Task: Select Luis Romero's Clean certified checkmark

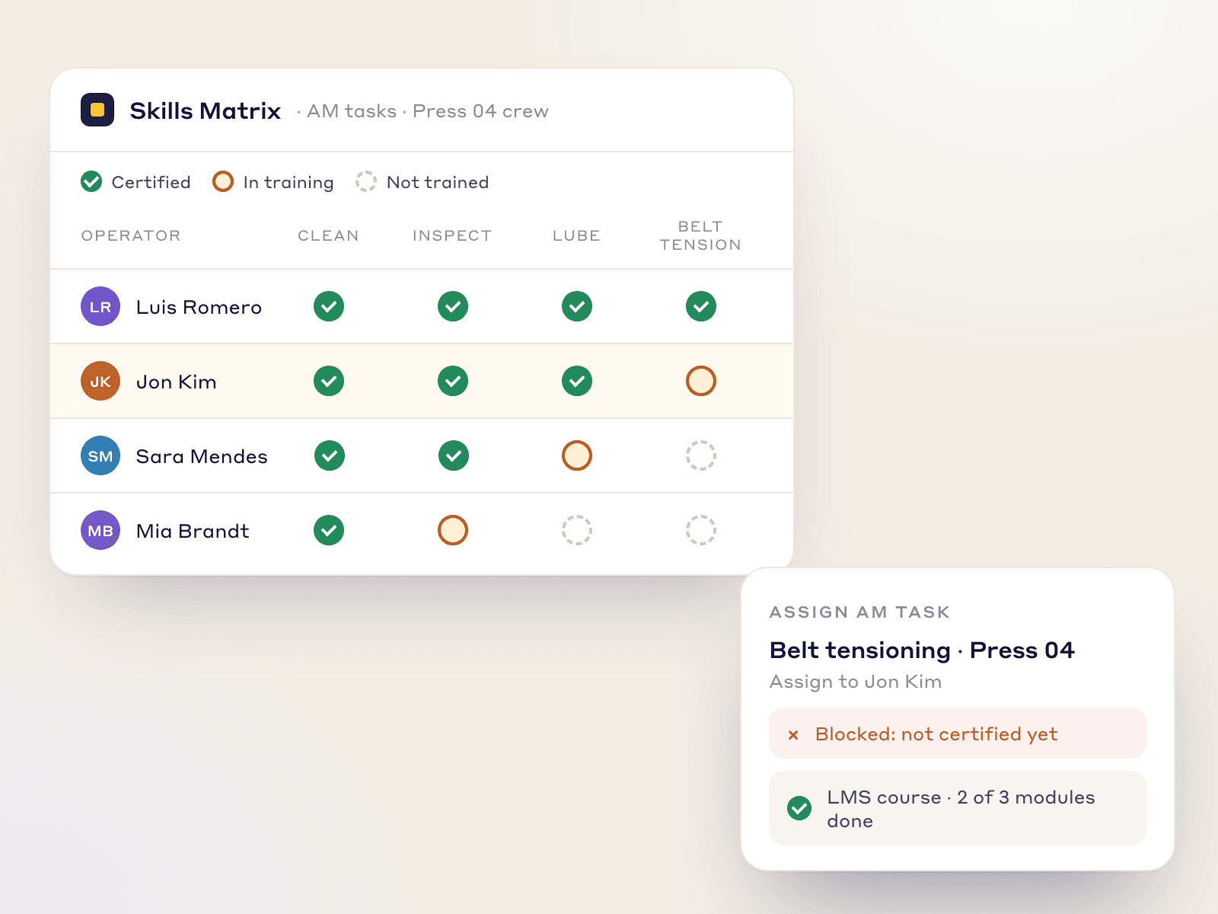Action: point(329,306)
